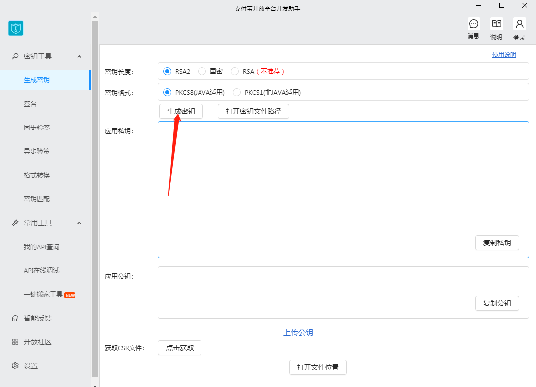Select the 国密 radio button
536x387 pixels.
(202, 71)
